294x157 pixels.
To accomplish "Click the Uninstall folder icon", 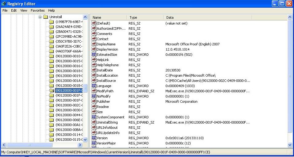I will pos(45,17).
